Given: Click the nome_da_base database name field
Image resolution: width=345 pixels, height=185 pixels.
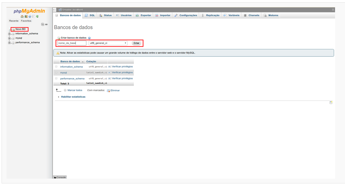Looking at the screenshot, I should pos(72,43).
